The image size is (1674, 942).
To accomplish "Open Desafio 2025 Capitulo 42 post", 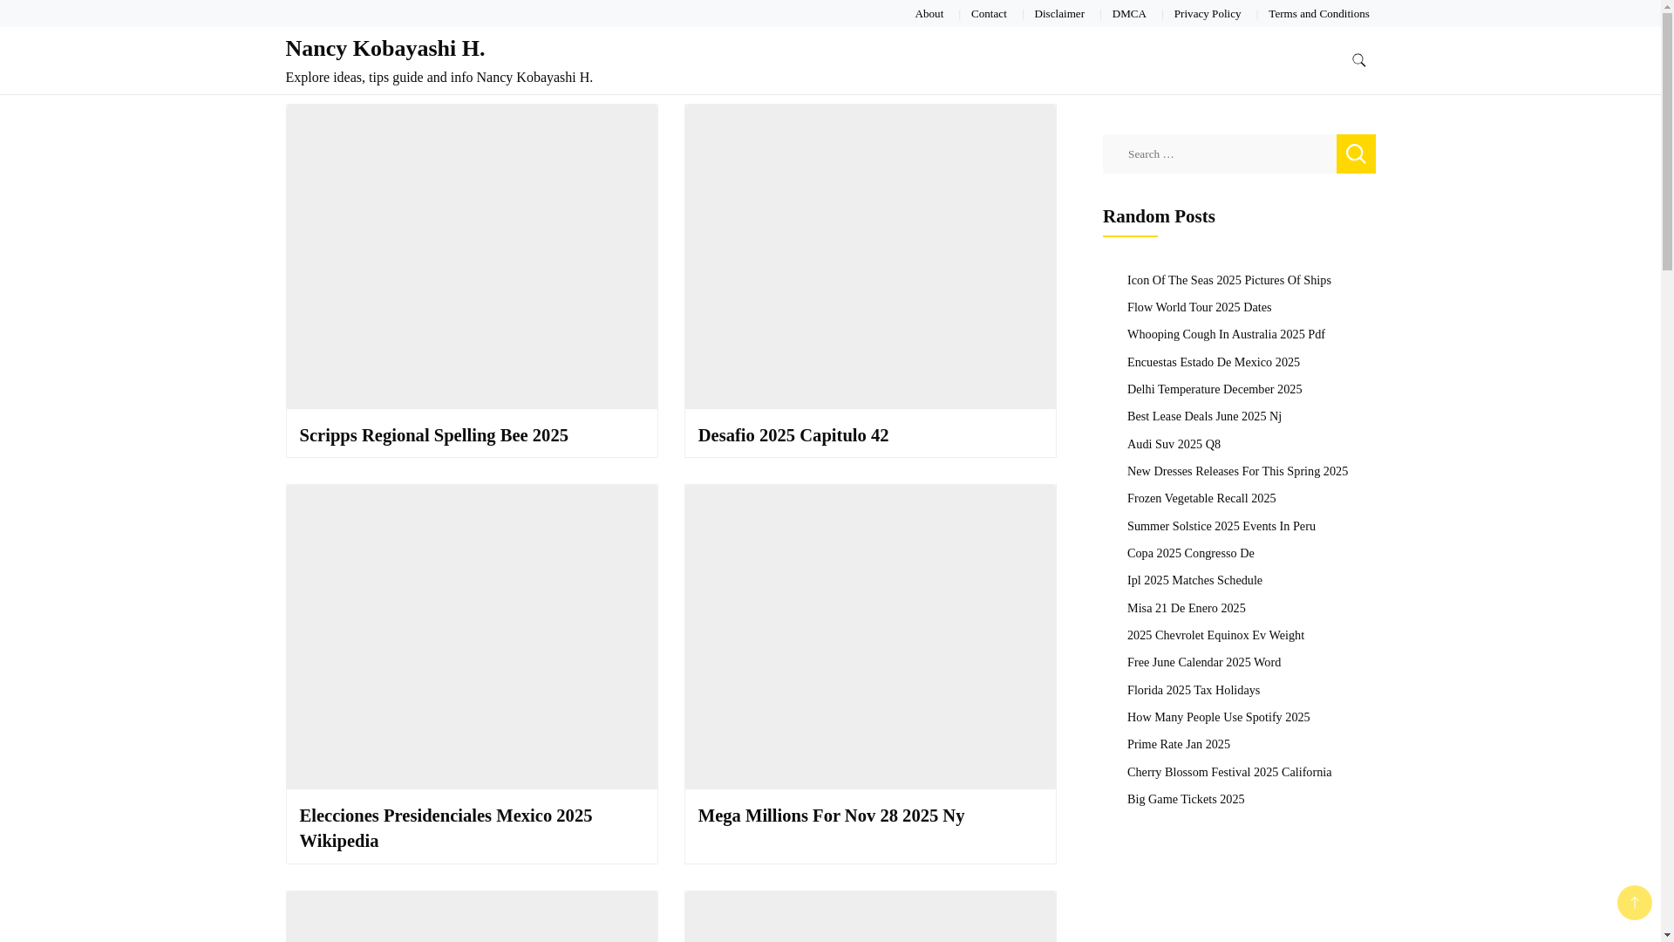I will click(793, 435).
